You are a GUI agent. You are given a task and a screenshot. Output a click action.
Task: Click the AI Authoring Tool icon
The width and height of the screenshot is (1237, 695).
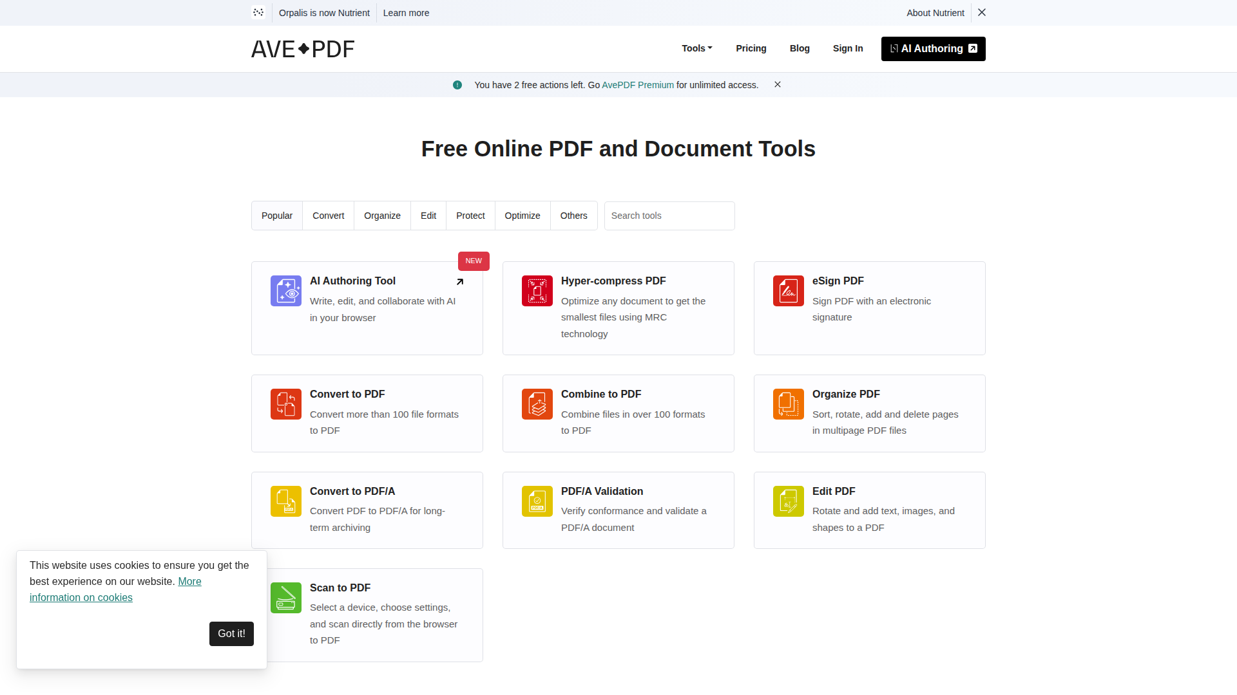click(286, 291)
